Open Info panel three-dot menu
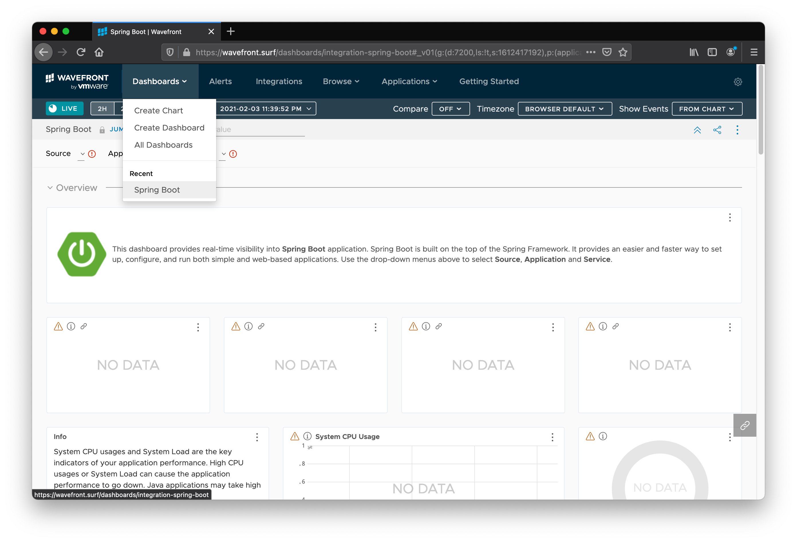Screen dimensions: 797x542 [257, 437]
